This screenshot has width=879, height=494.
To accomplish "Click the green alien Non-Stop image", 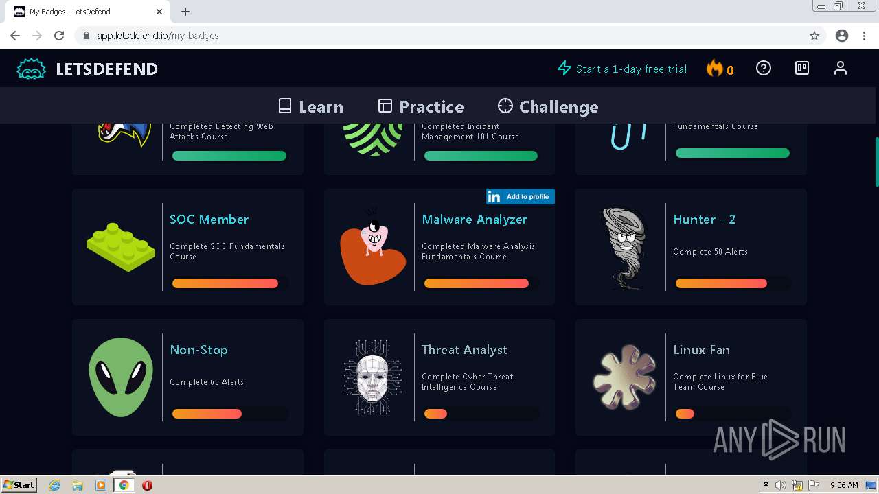I will 121,377.
